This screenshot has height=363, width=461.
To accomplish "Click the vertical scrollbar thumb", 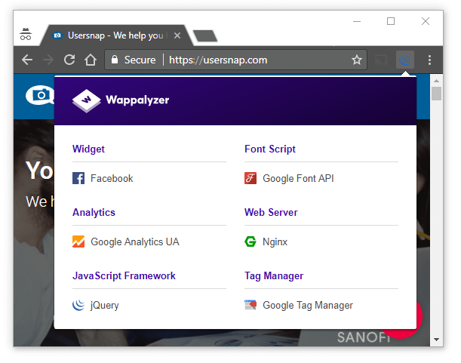I will (x=437, y=94).
